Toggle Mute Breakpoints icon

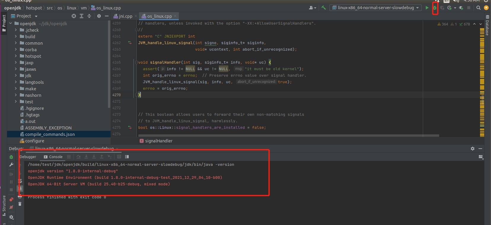pyautogui.click(x=11, y=207)
